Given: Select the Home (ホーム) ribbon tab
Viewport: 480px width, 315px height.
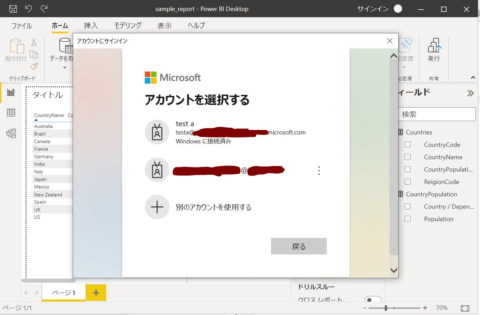Looking at the screenshot, I should pos(60,25).
